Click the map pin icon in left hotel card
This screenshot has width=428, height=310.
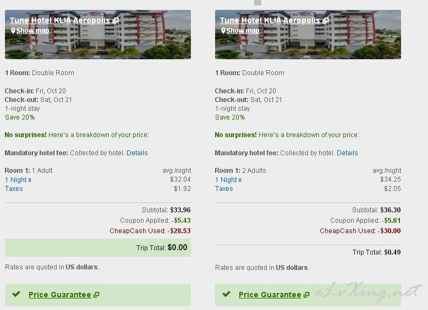13,31
